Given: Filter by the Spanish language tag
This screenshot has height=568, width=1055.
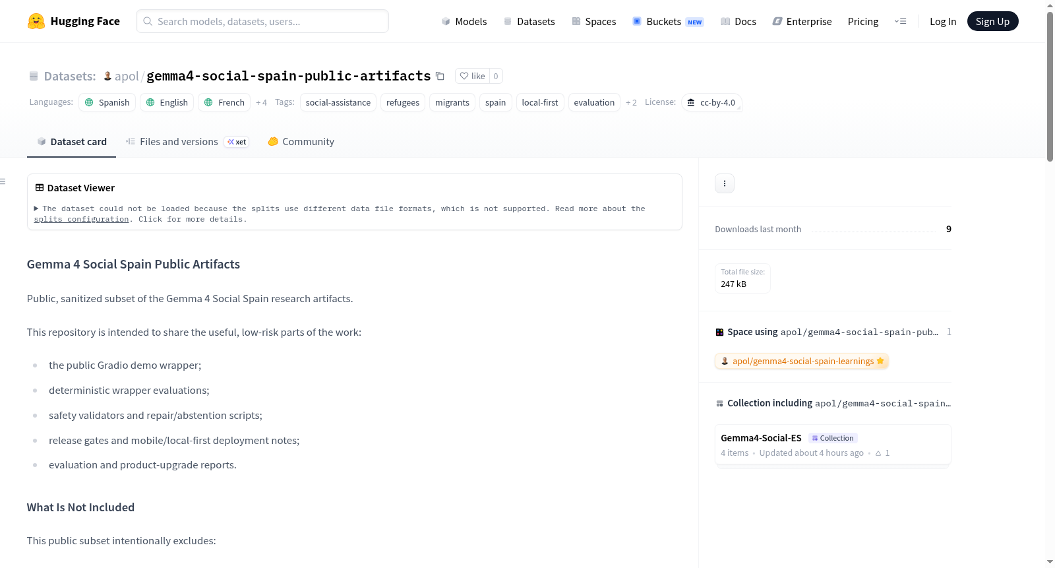Looking at the screenshot, I should (107, 102).
